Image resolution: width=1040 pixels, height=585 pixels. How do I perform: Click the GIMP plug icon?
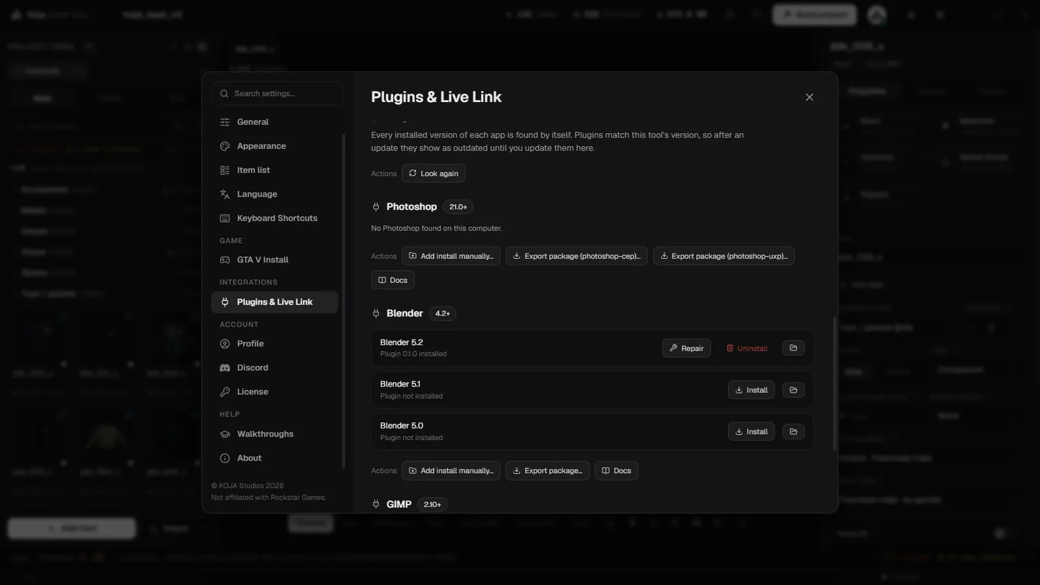coord(376,504)
